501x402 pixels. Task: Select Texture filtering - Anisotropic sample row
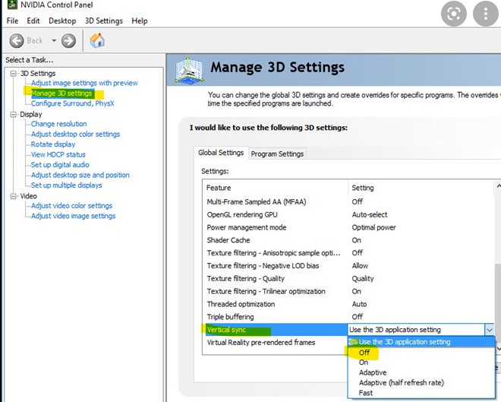coord(348,253)
